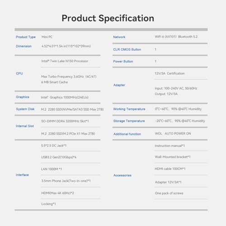Select HDMI(Max 4K 60Hz)*2 entry
The image size is (226, 226).
click(57, 193)
